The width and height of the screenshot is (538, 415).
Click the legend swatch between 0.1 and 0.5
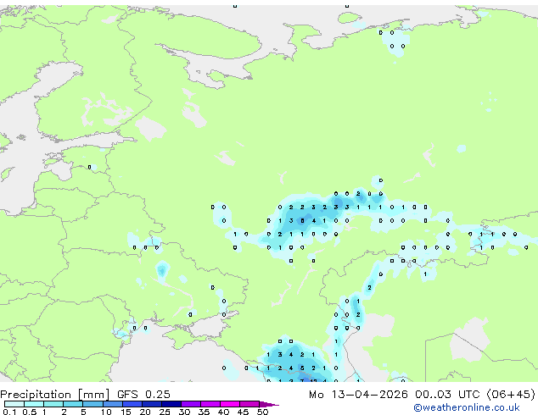(14, 404)
